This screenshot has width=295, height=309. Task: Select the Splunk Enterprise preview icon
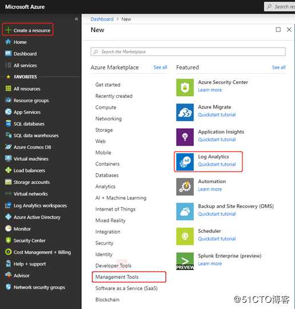pyautogui.click(x=185, y=261)
